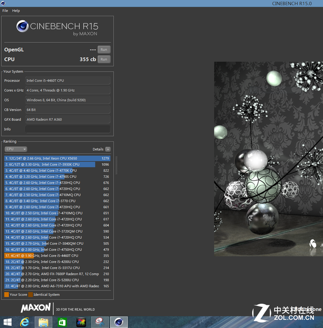This screenshot has width=323, height=328.
Task: Select ranking row 2 Core i7-3930K
Action: [x=58, y=165]
